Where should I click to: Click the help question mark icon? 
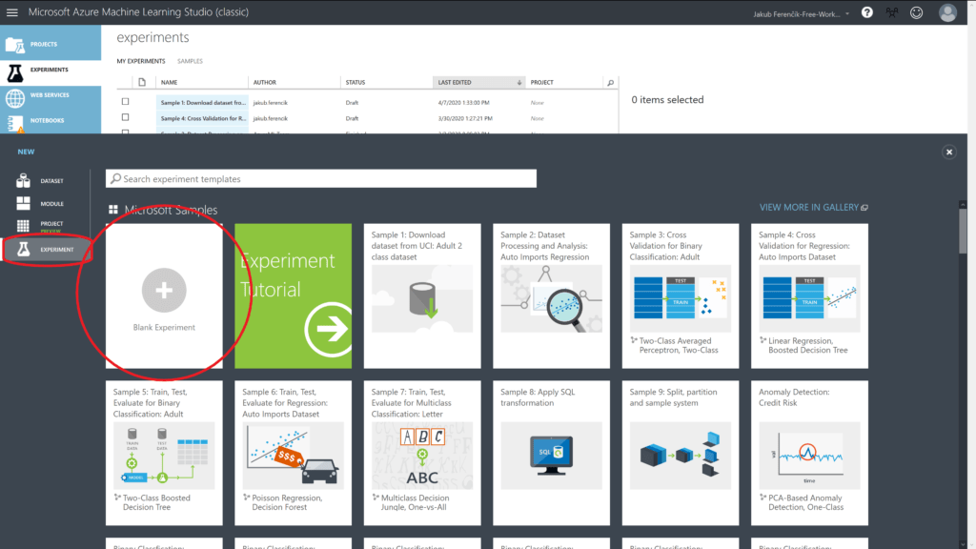tap(866, 12)
